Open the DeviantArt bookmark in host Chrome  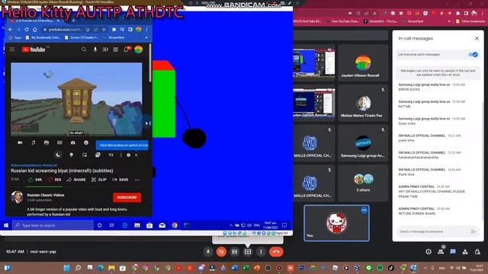tap(381, 21)
